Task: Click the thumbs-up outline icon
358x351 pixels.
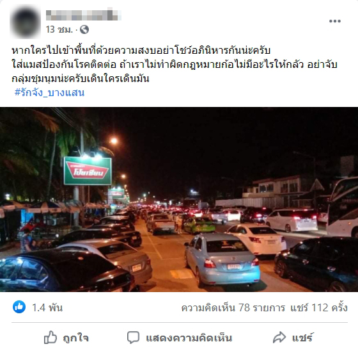Action: click(51, 338)
